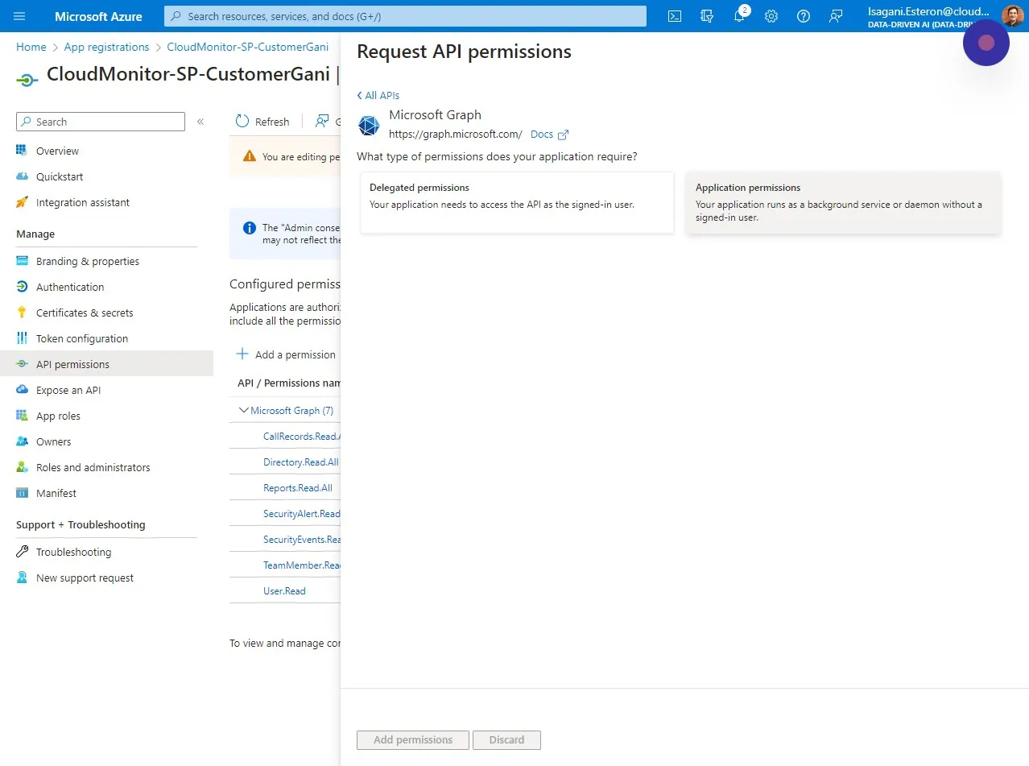This screenshot has height=766, width=1029.
Task: Click the Integration assistant rocket icon
Action: (22, 202)
